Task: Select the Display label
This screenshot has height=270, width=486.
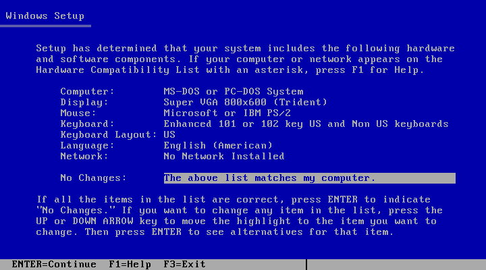Action: [x=84, y=103]
